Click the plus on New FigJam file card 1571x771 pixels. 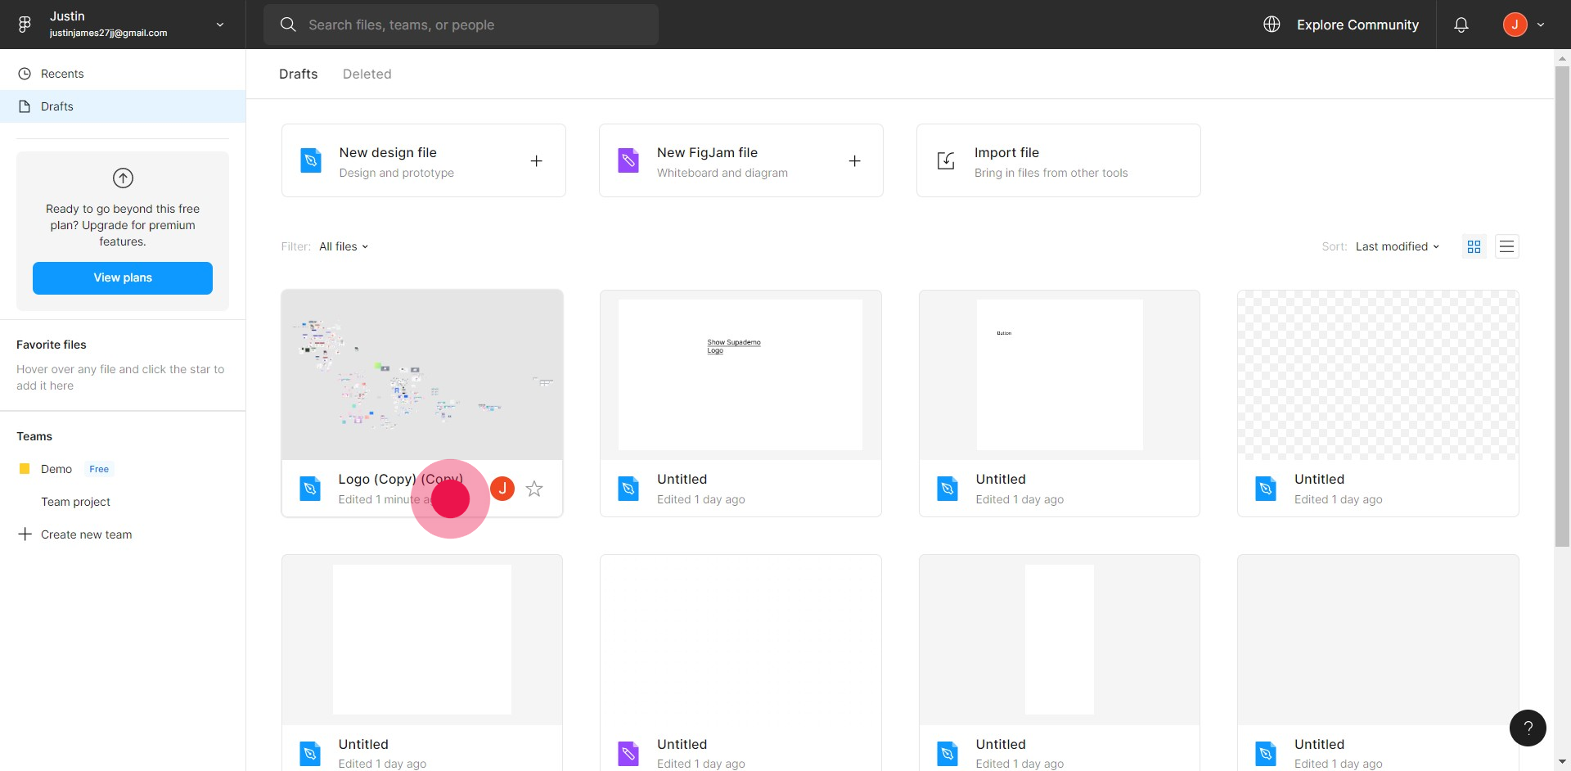[854, 161]
